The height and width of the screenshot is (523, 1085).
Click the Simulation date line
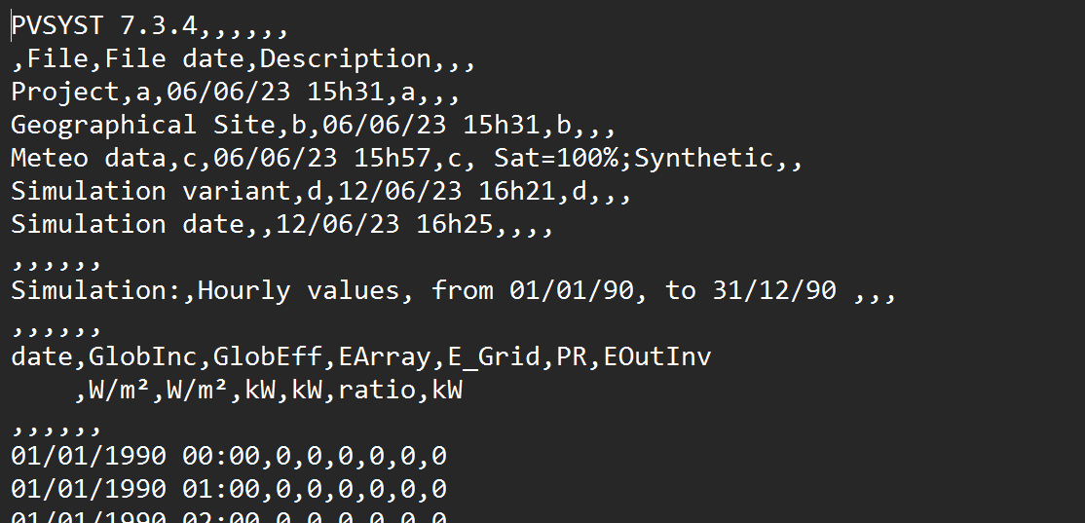point(282,225)
